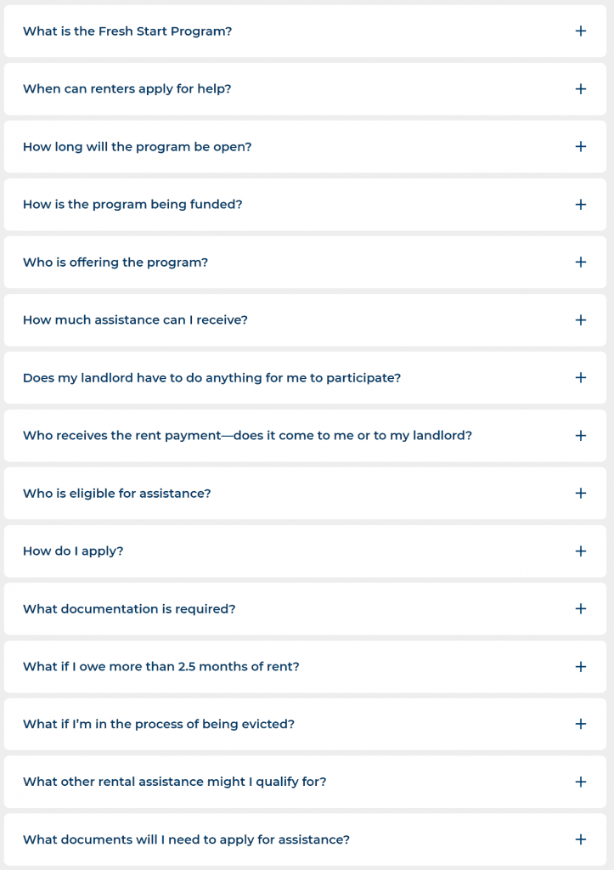The image size is (614, 870).
Task: Click plus icon for how program is funded
Action: coord(581,205)
